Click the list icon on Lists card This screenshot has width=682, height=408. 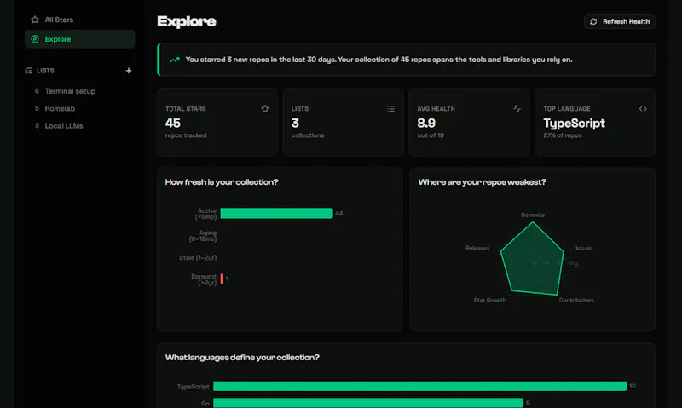click(391, 109)
